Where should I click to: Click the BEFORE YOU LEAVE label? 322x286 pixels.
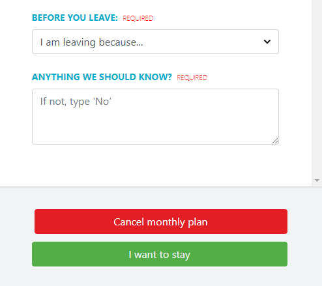pos(75,18)
